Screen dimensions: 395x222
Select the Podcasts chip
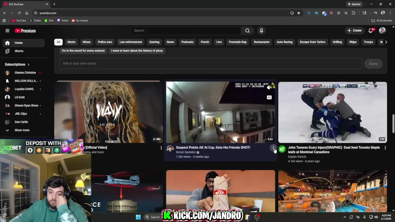tap(187, 42)
